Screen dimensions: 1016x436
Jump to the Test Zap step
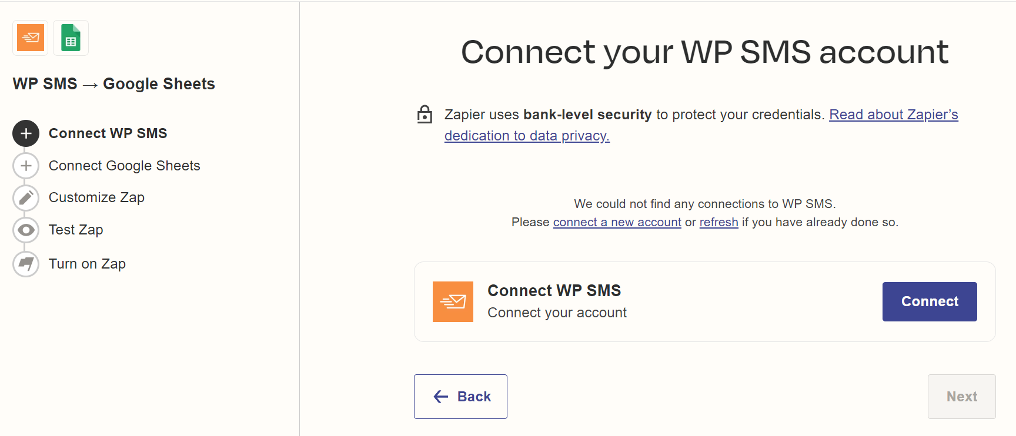coord(76,230)
